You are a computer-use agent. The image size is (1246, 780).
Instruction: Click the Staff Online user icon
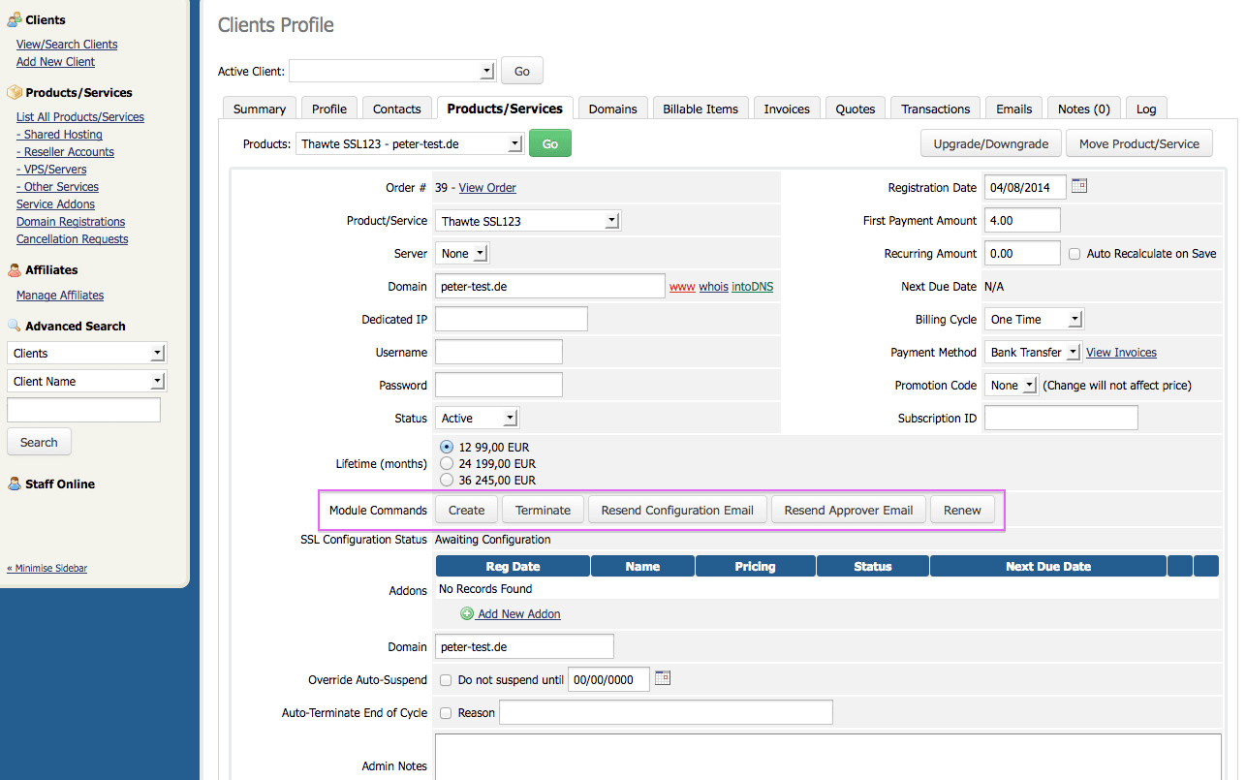point(15,484)
